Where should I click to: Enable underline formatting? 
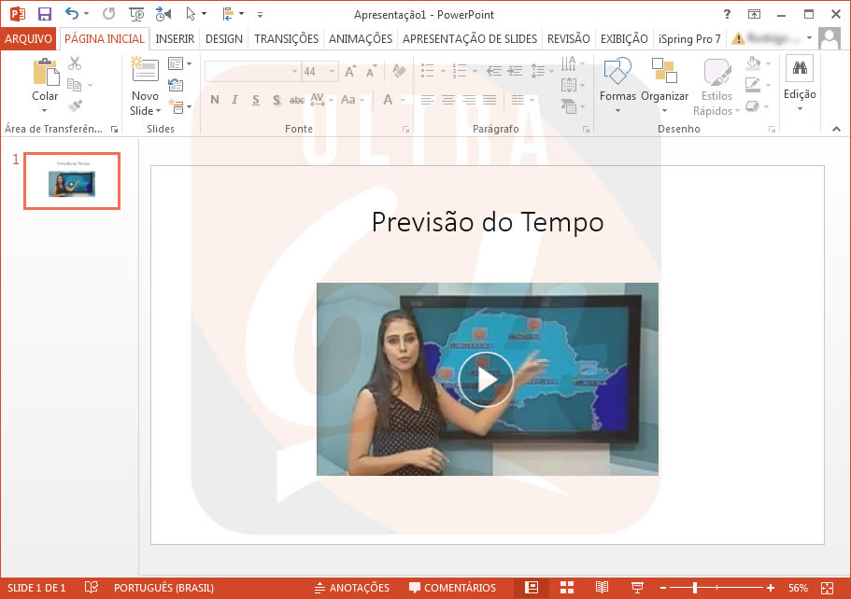coord(255,99)
